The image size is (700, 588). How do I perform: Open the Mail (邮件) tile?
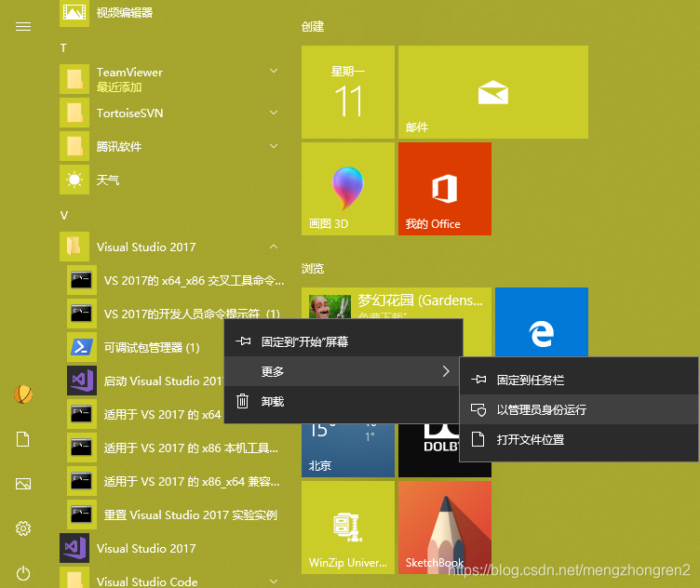(x=492, y=92)
